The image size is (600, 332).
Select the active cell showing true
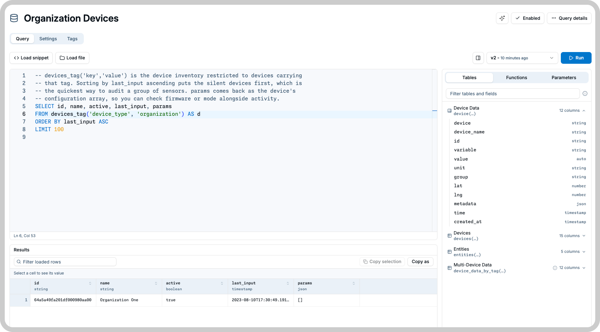(195, 300)
